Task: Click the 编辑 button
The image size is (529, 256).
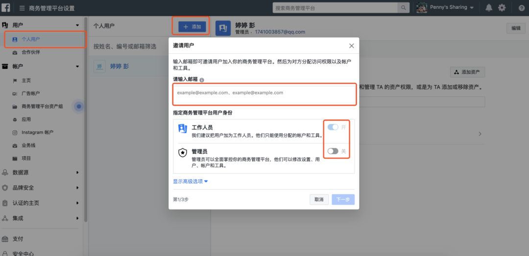Action: [516, 28]
